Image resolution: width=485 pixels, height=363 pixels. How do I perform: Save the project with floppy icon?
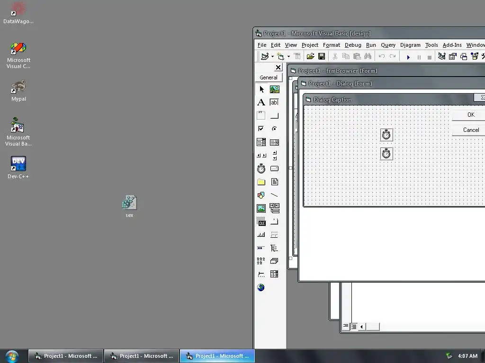pos(322,56)
